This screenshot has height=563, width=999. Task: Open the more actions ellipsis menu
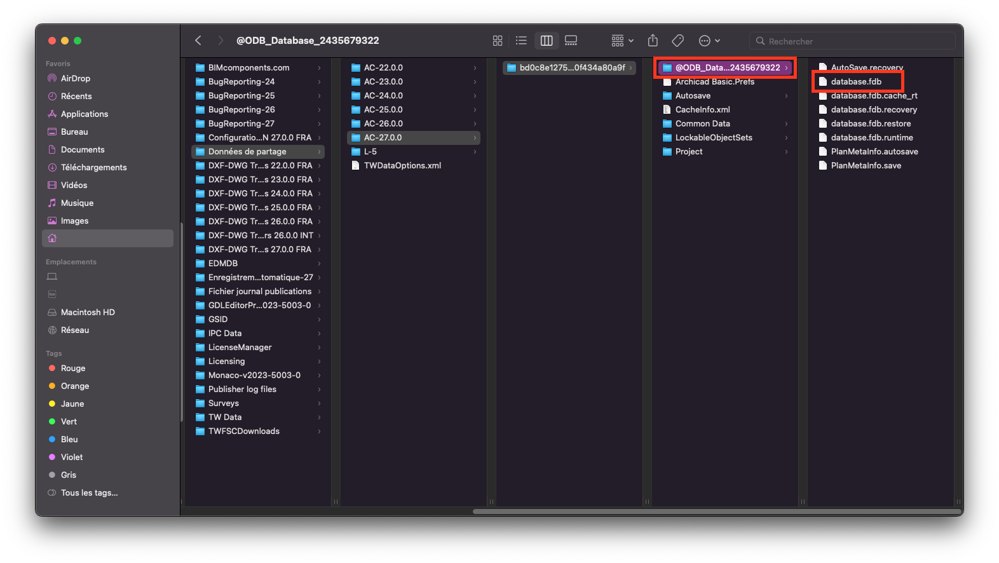click(709, 41)
